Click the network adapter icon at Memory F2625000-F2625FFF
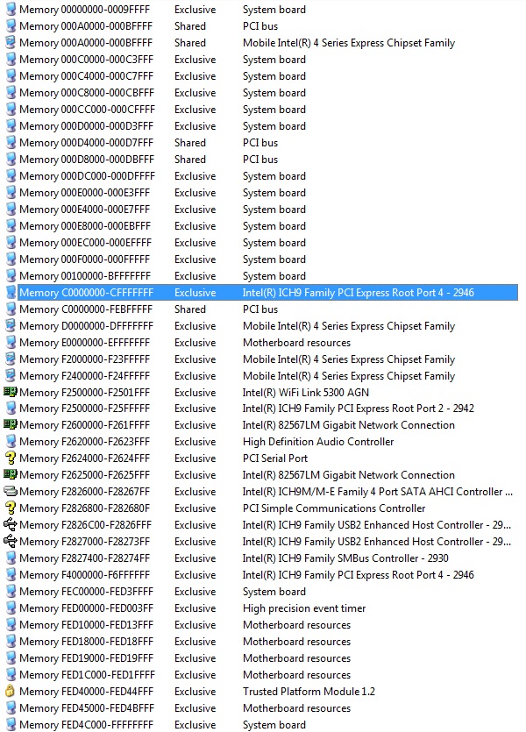The width and height of the screenshot is (526, 732). coord(11,475)
